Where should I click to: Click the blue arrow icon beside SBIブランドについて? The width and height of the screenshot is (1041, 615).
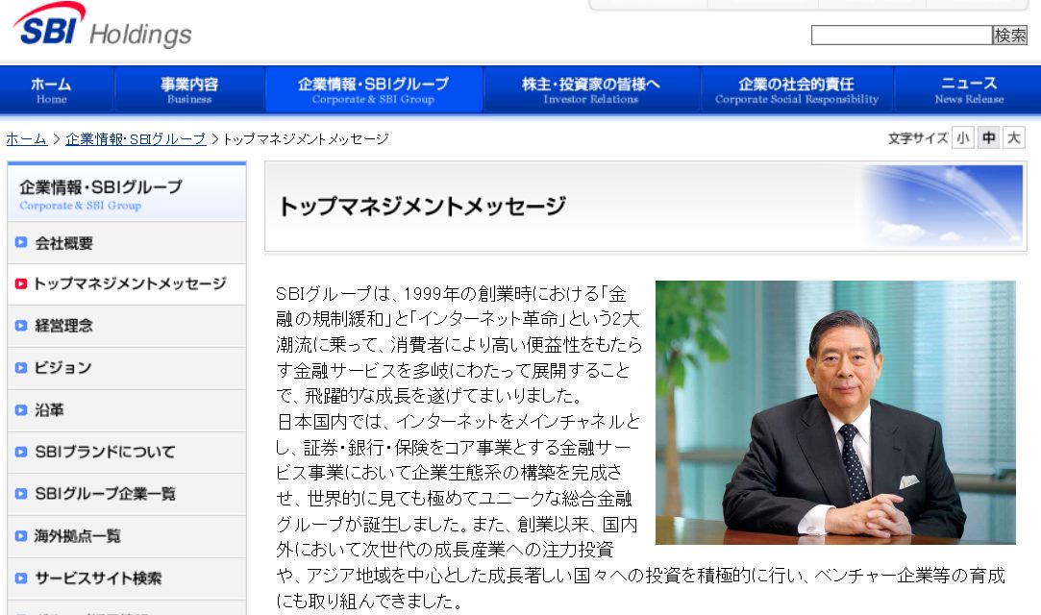pos(21,452)
